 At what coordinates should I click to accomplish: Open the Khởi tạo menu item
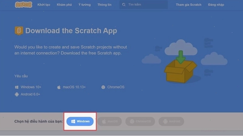pos(44,5)
